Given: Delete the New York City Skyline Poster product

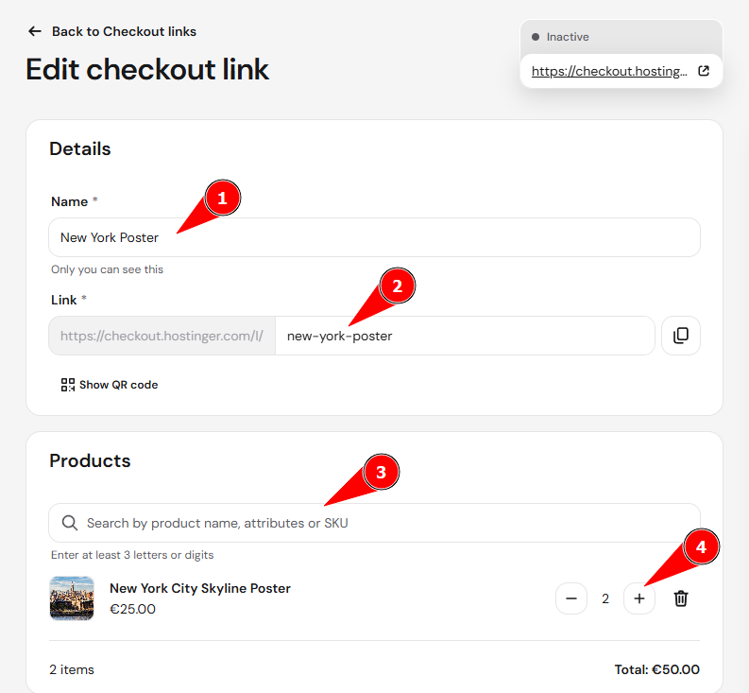Looking at the screenshot, I should click(x=681, y=598).
